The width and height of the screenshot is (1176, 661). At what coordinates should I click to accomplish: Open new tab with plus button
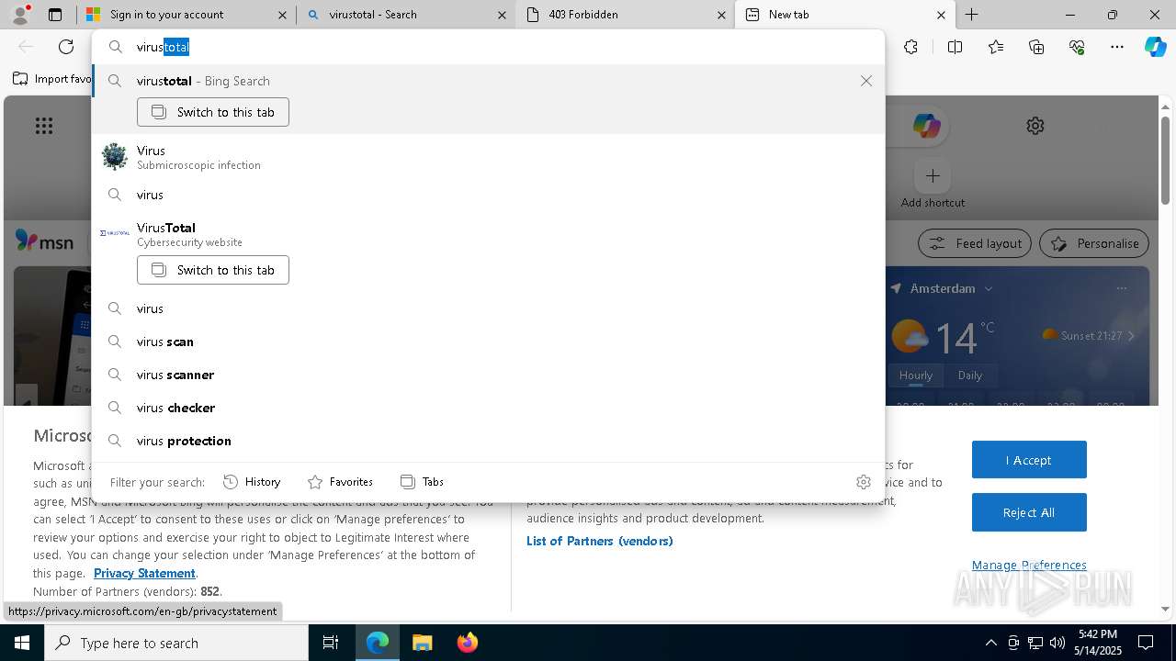(971, 15)
